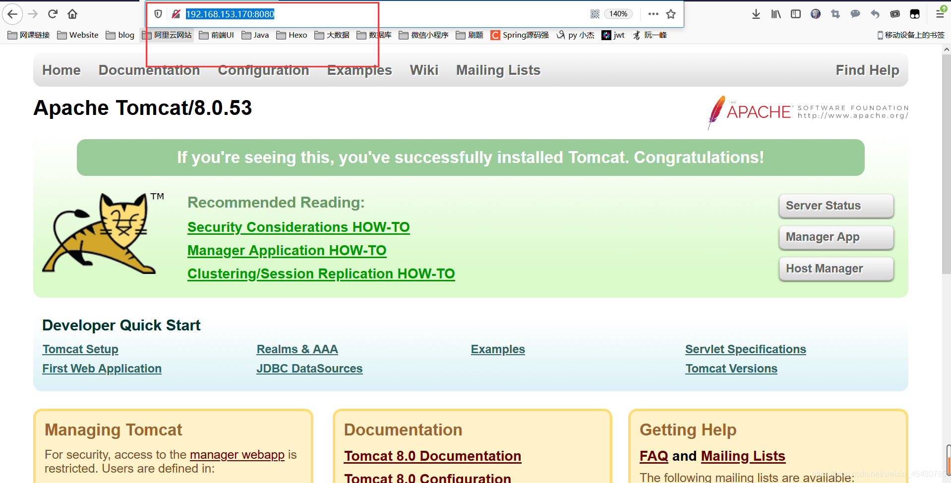Open the Hexo bookmark folder
Screen dimensions: 951x483
pyautogui.click(x=292, y=35)
